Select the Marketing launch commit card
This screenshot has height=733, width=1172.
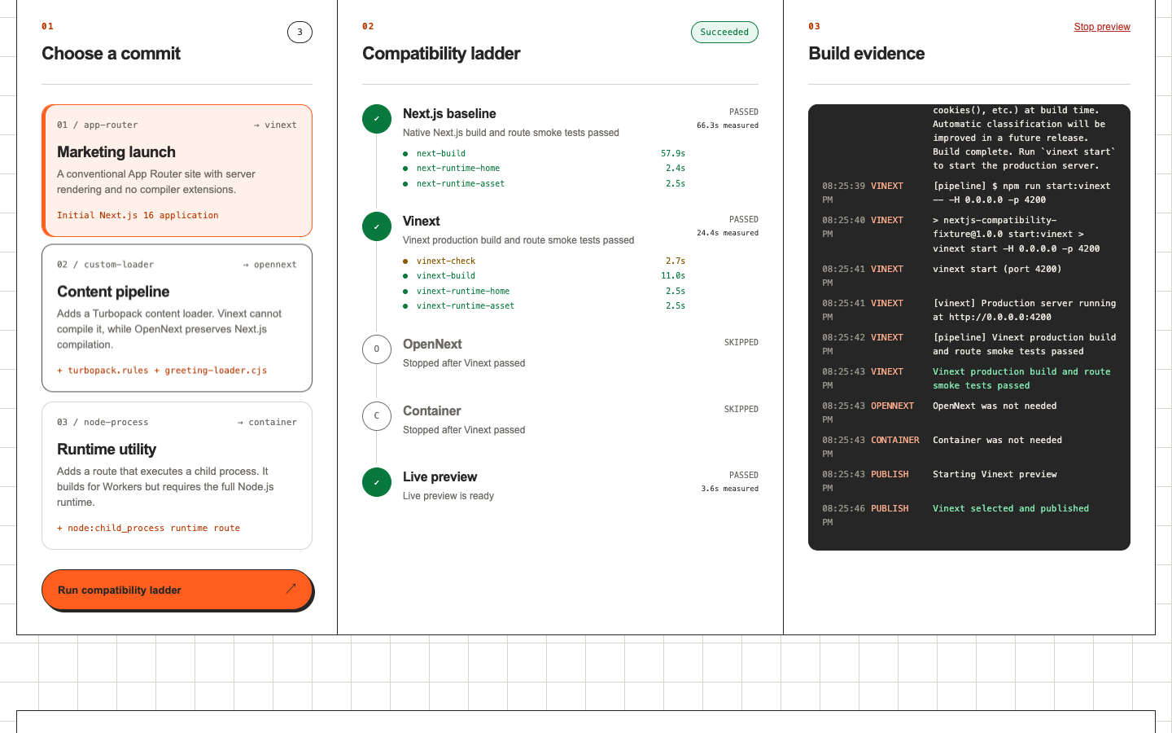[177, 170]
